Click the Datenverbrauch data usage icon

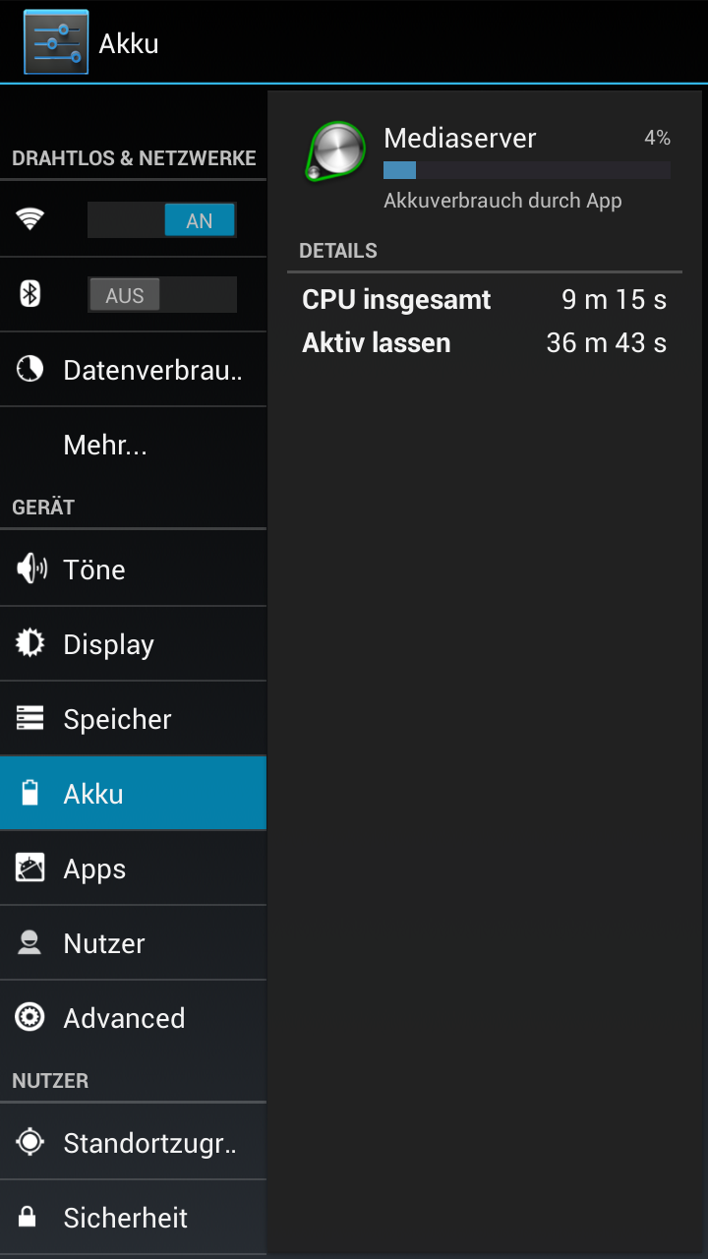30,369
